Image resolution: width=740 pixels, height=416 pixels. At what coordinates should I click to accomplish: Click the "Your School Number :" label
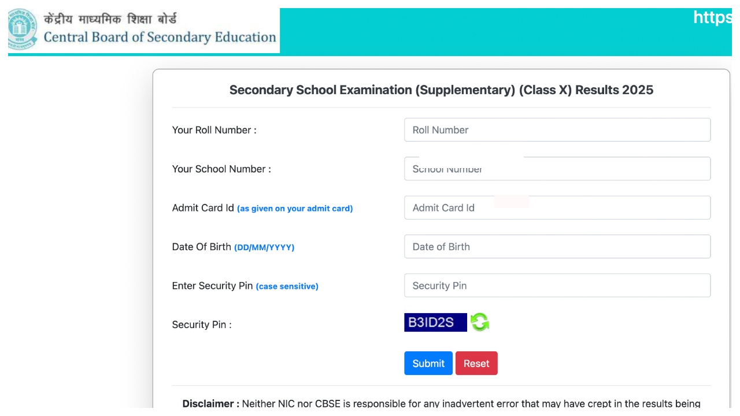(221, 169)
